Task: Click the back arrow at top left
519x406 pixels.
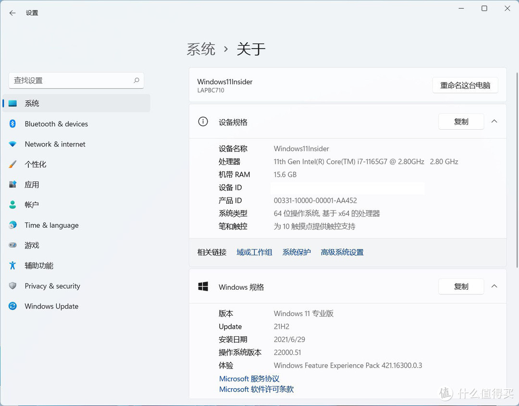Action: pos(12,13)
